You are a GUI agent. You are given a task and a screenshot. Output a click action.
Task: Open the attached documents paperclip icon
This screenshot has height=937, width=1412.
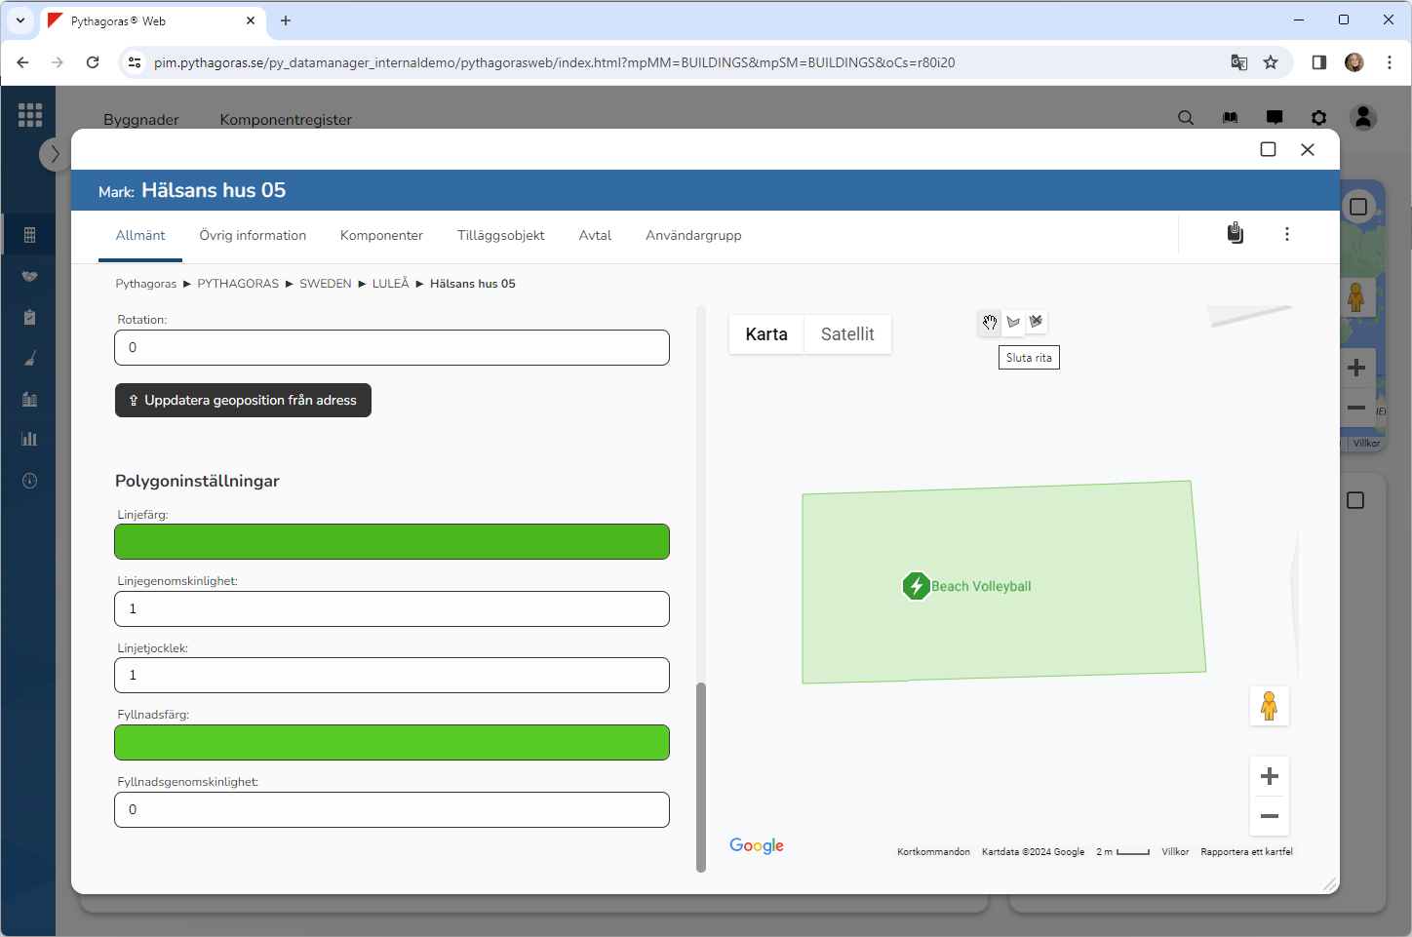tap(1235, 234)
